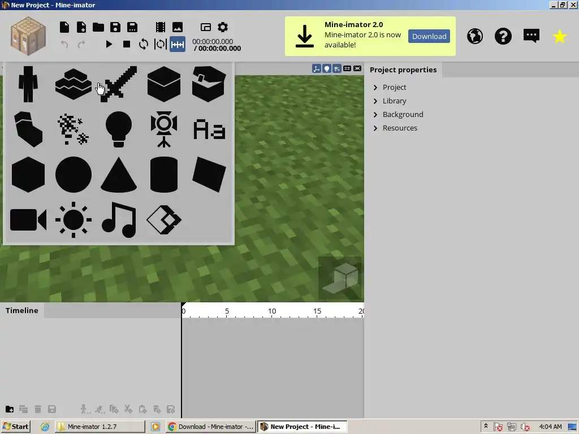Toggle viewport lights visibility
This screenshot has height=434, width=579.
click(327, 68)
